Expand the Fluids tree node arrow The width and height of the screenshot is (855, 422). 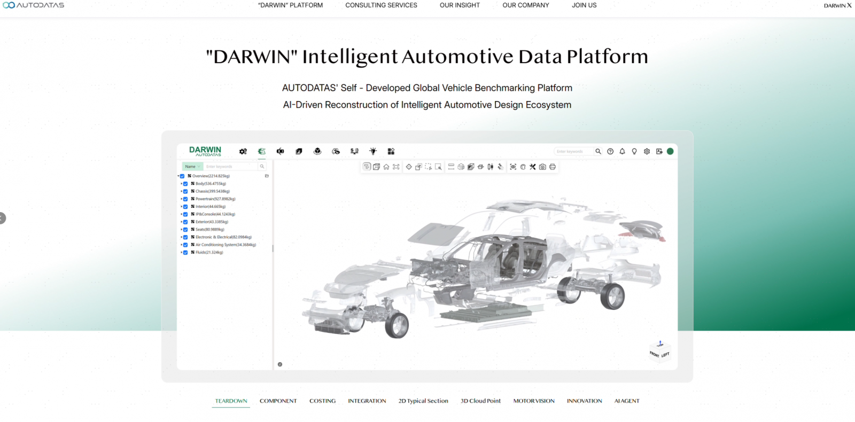(x=181, y=253)
